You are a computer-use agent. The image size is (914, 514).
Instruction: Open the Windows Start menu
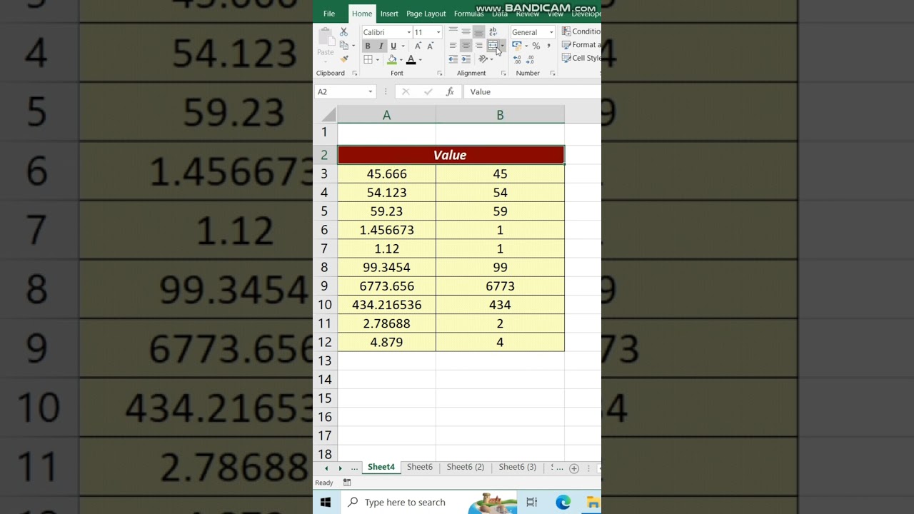pos(326,503)
